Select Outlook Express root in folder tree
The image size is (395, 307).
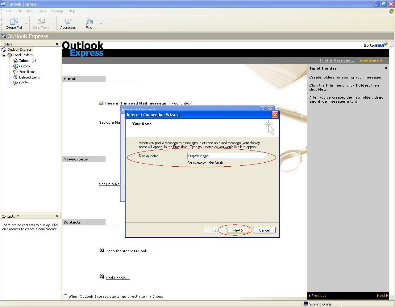pyautogui.click(x=19, y=49)
